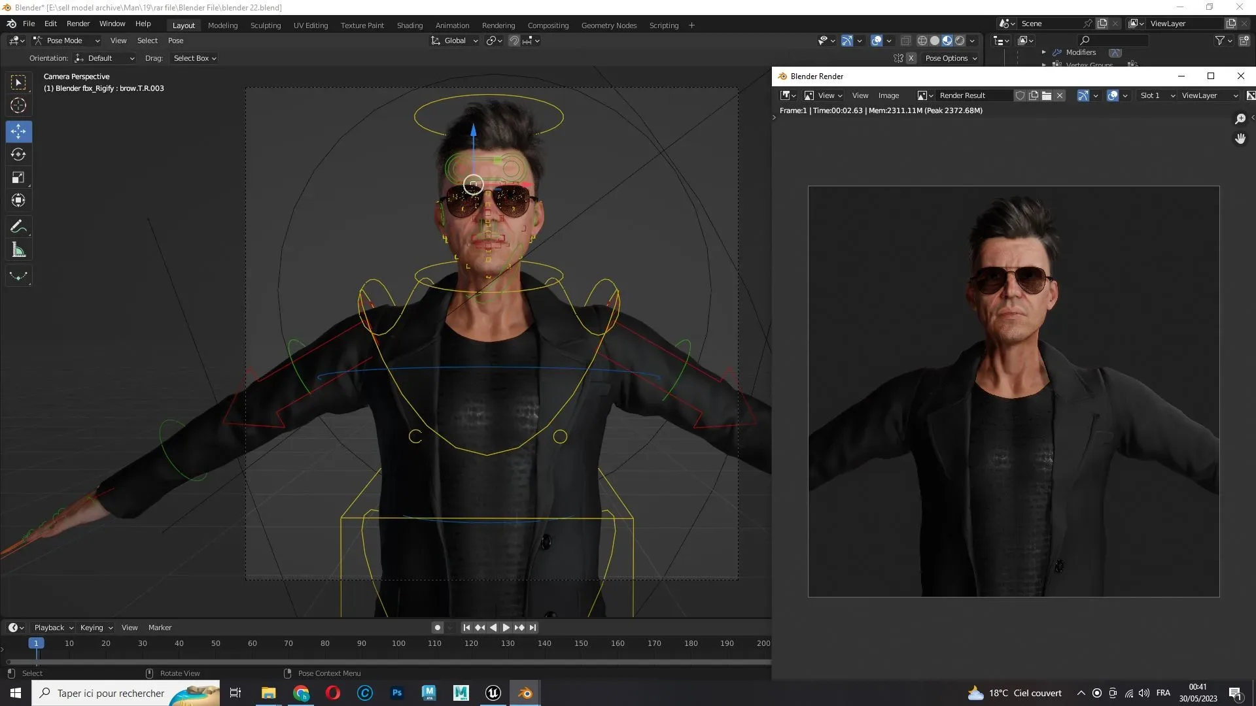The height and width of the screenshot is (706, 1256).
Task: Click the zoom magnifier in render window
Action: click(1240, 119)
